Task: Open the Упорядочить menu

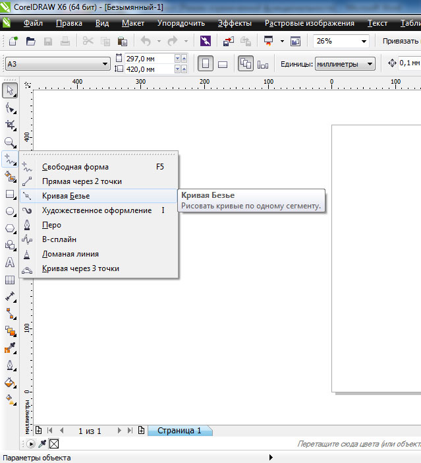Action: tap(181, 23)
